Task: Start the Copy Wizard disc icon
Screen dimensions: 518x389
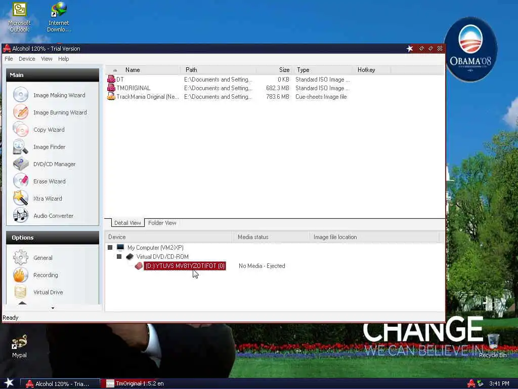Action: pyautogui.click(x=20, y=129)
